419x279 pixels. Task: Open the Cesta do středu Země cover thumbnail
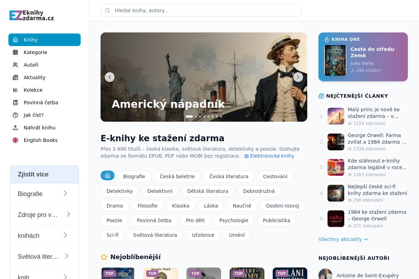335,60
